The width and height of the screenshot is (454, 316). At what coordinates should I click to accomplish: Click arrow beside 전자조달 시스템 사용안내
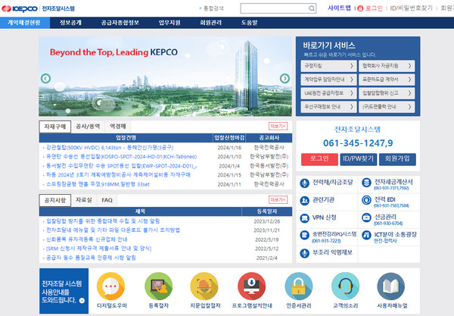pyautogui.click(x=82, y=300)
